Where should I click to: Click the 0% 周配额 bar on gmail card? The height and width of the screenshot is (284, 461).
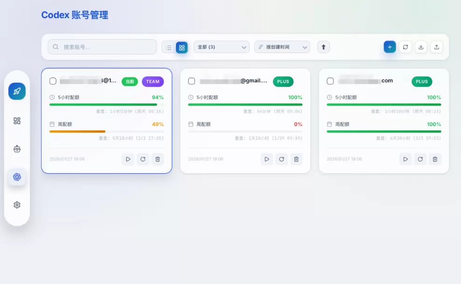245,131
